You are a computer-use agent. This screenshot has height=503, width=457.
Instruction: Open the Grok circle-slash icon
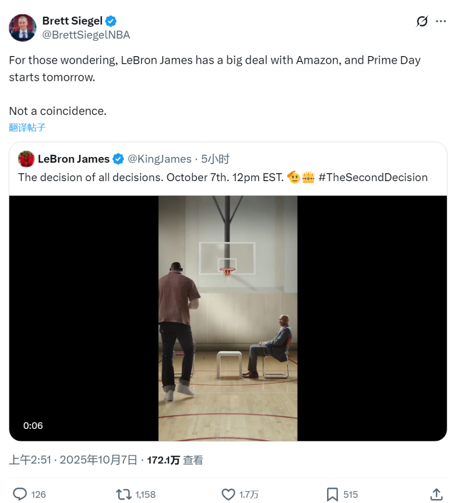(x=422, y=21)
